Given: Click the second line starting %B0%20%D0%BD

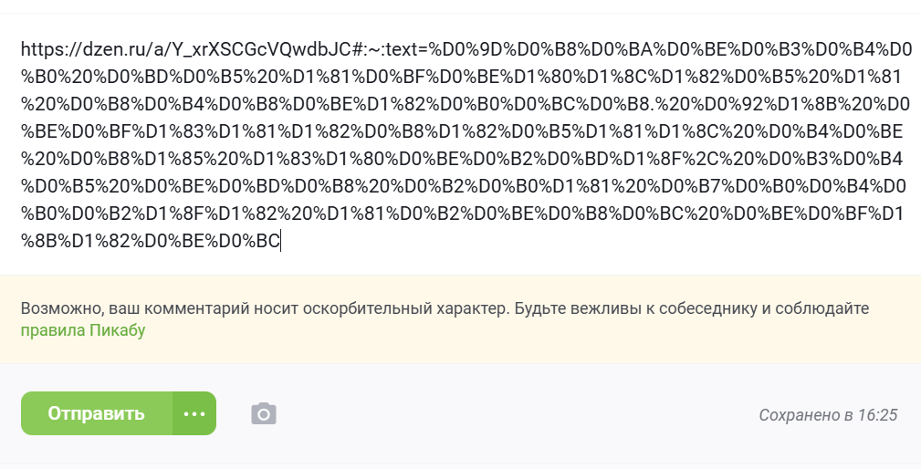Looking at the screenshot, I should (461, 77).
